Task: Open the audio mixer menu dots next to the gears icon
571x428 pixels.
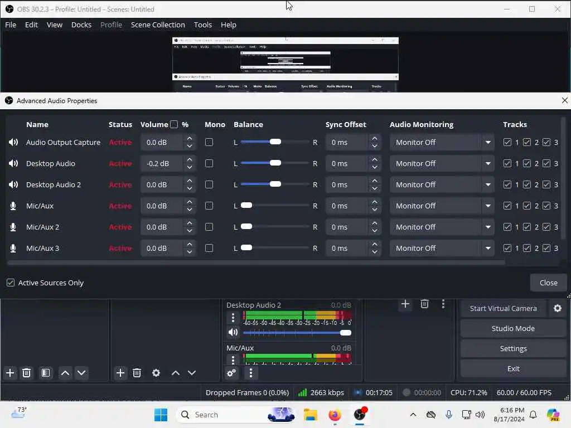Action: pyautogui.click(x=251, y=373)
